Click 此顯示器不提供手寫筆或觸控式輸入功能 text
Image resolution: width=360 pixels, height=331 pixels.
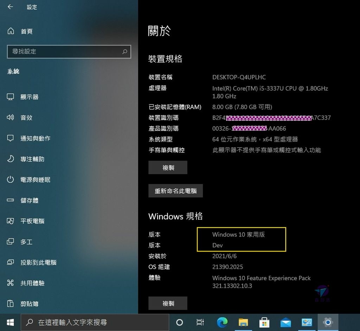click(266, 150)
